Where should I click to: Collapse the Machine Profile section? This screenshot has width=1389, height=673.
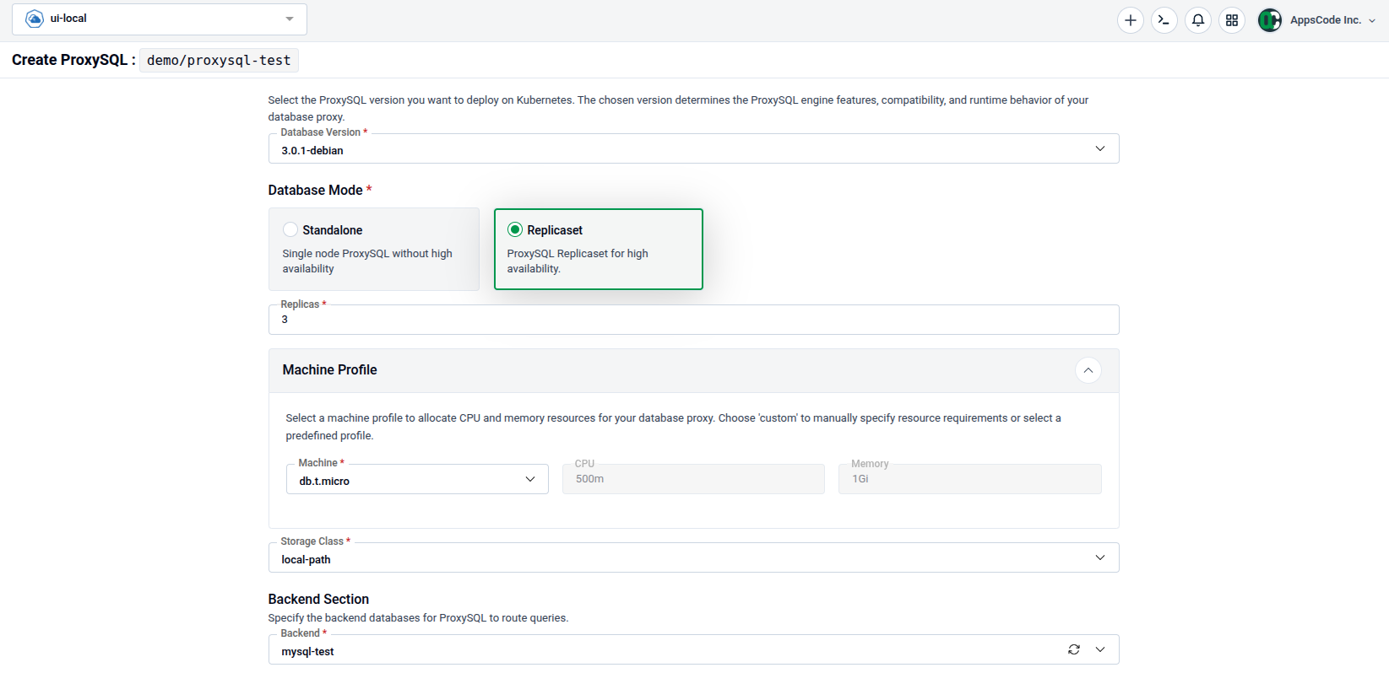coord(1088,370)
